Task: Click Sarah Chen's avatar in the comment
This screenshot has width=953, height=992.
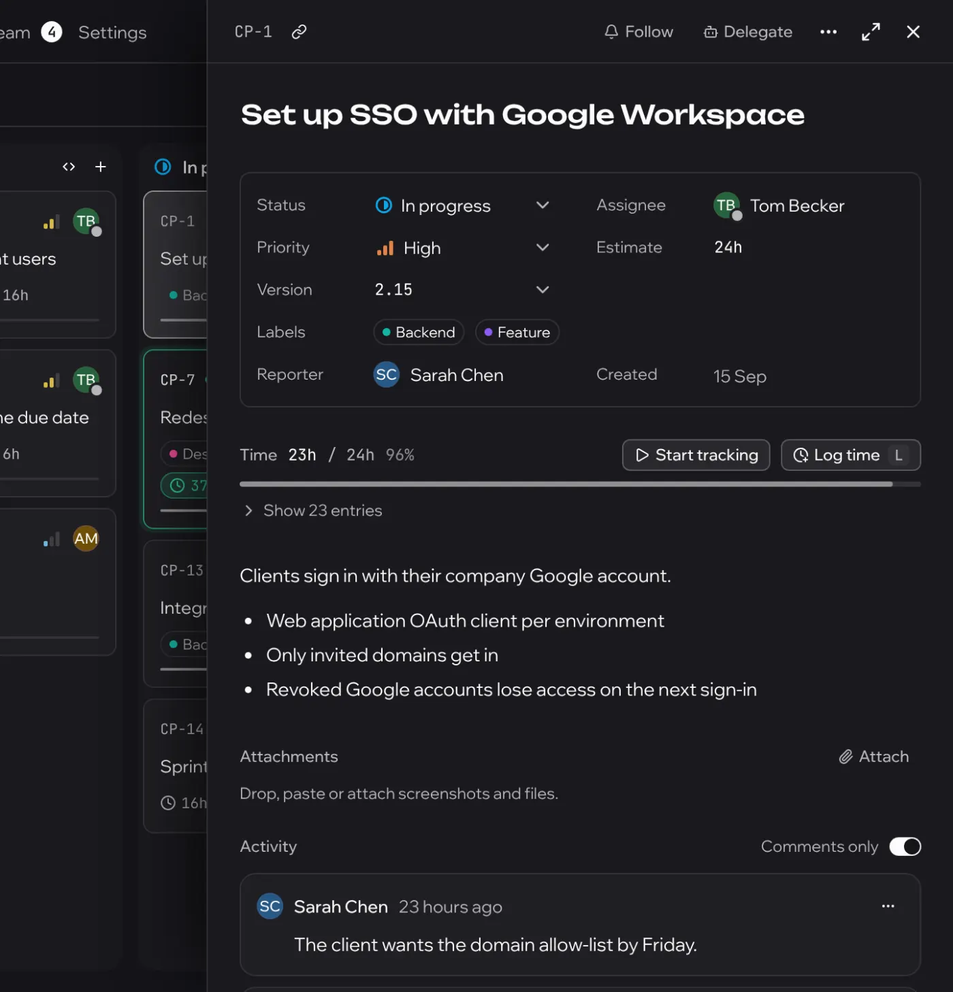Action: [x=270, y=906]
